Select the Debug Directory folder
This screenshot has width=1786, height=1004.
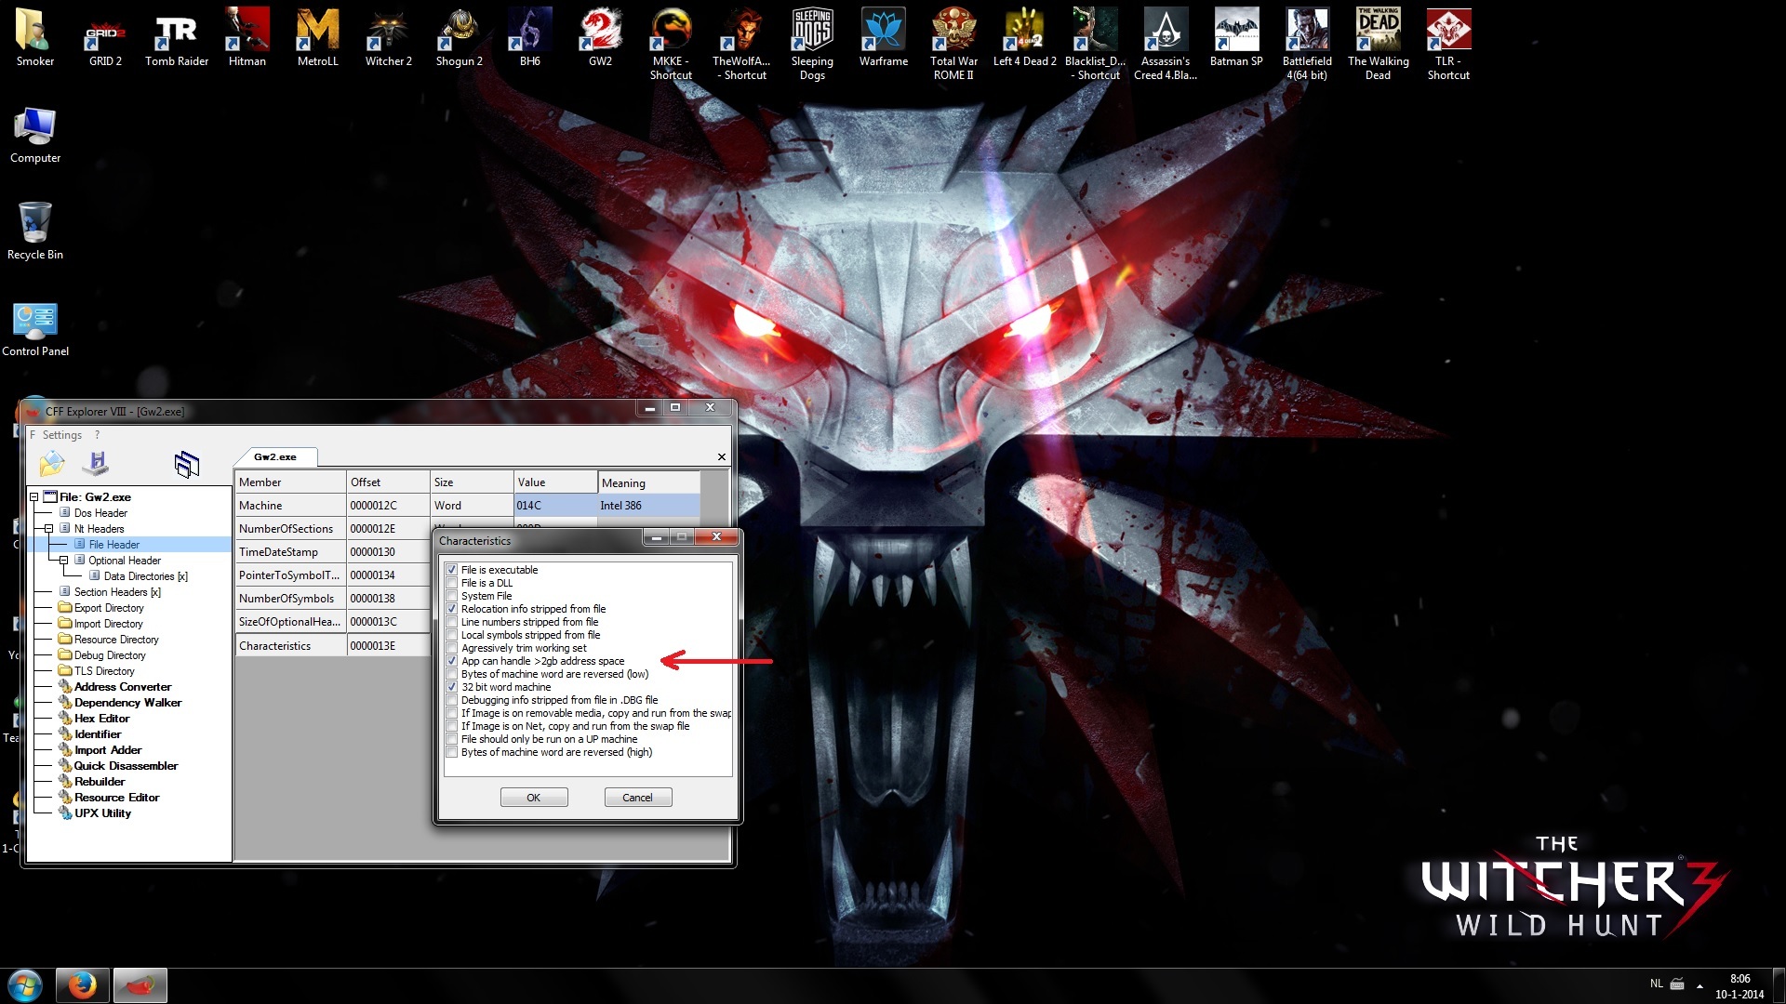tap(110, 655)
